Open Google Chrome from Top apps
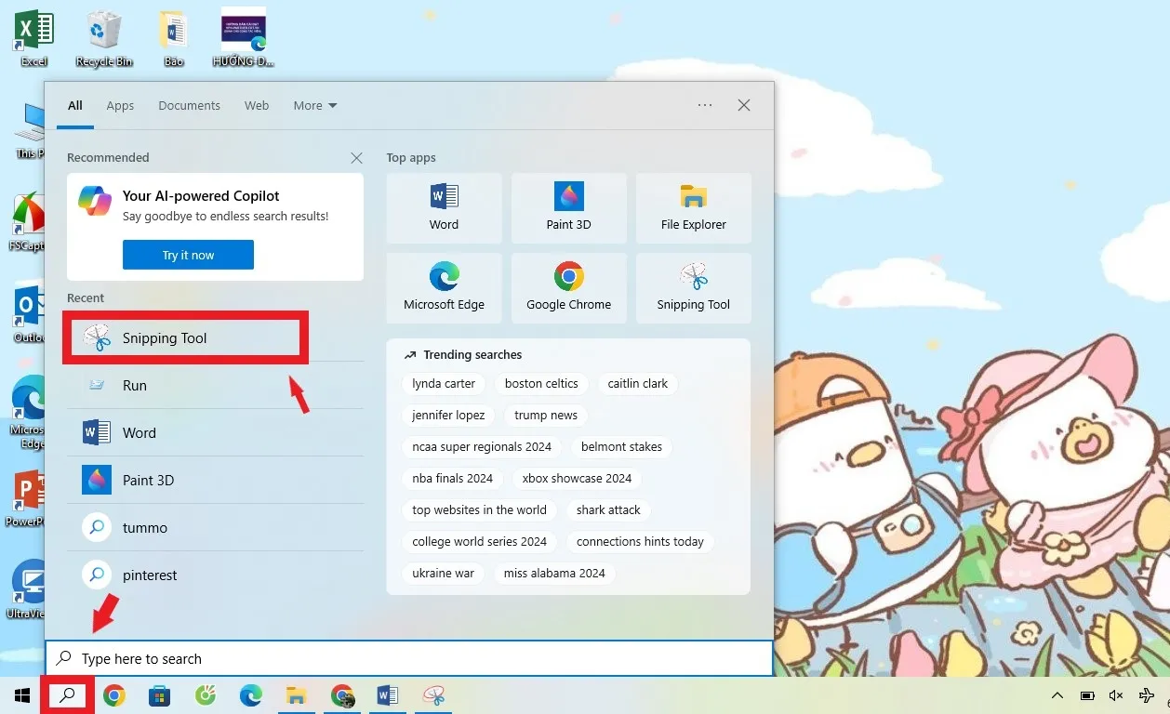Viewport: 1170px width, 714px height. pos(568,288)
